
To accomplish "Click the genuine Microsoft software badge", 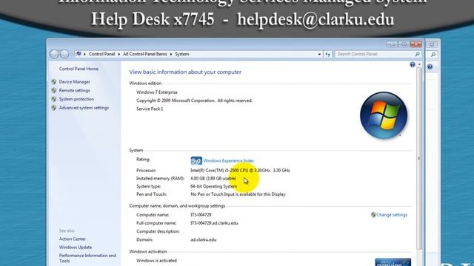I will [x=393, y=262].
